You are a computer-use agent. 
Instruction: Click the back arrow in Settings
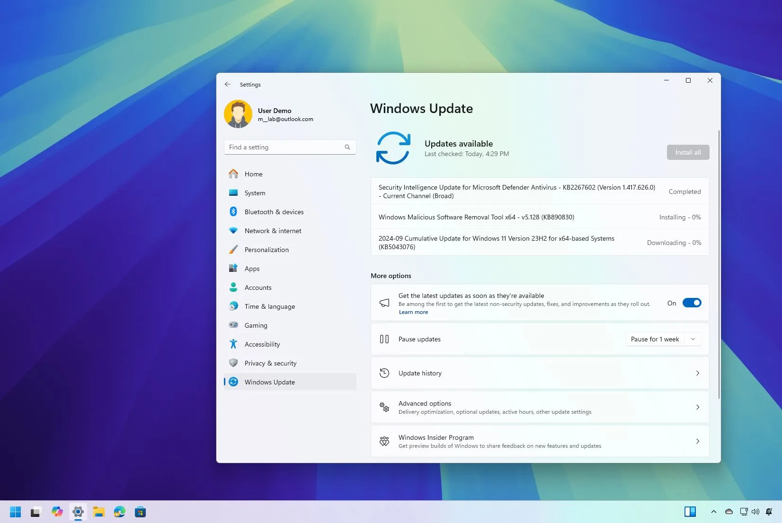click(x=228, y=84)
